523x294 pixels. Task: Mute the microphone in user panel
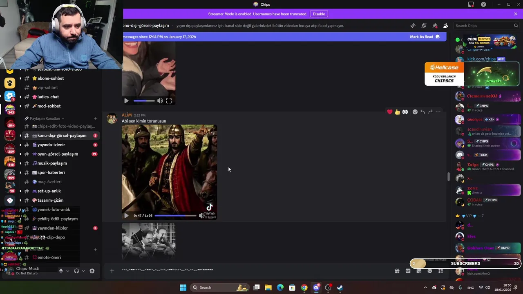tap(61, 271)
